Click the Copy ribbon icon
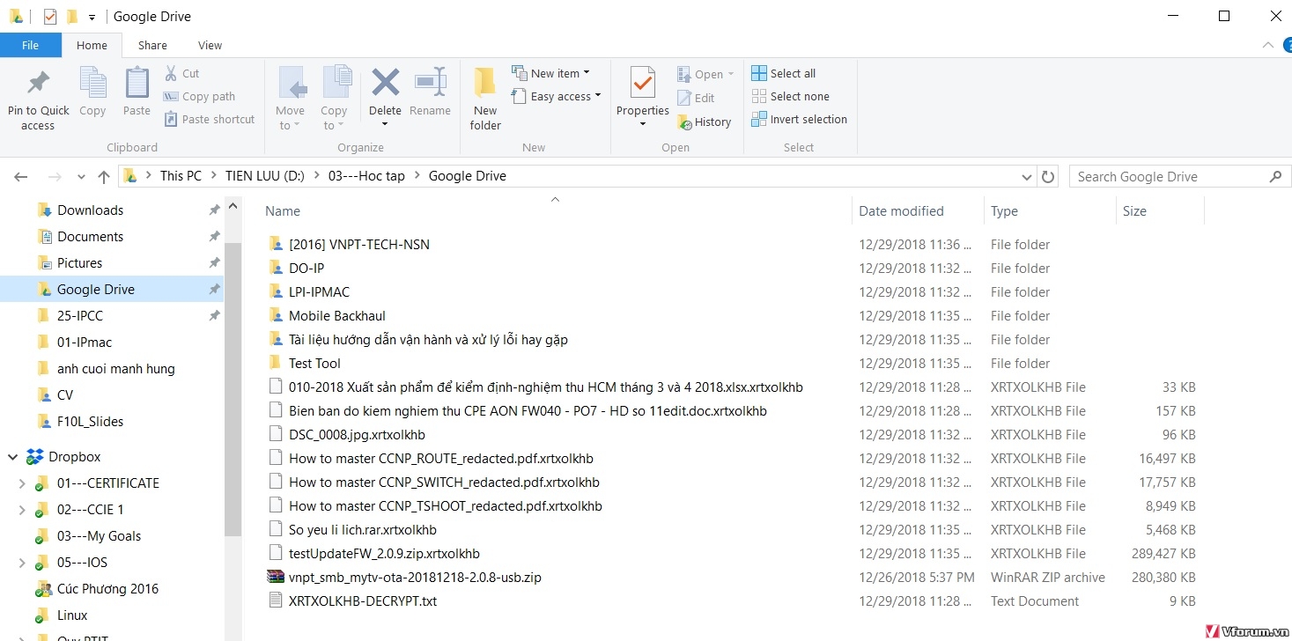 point(92,83)
